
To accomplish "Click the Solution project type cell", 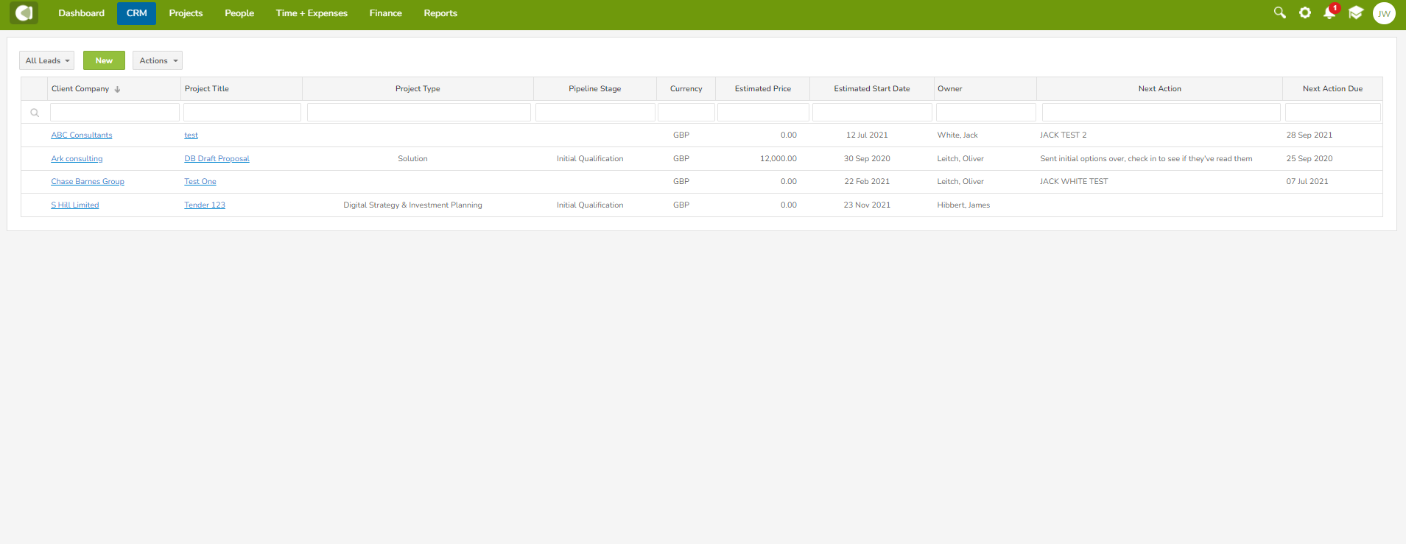I will click(x=412, y=159).
